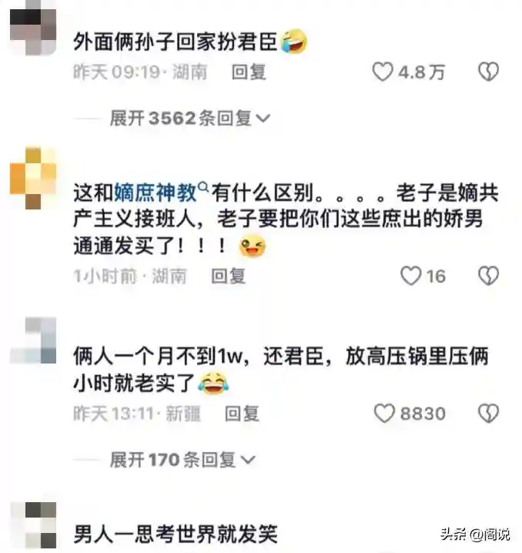Expand 3562 replies
The image size is (522, 553).
tap(190, 118)
